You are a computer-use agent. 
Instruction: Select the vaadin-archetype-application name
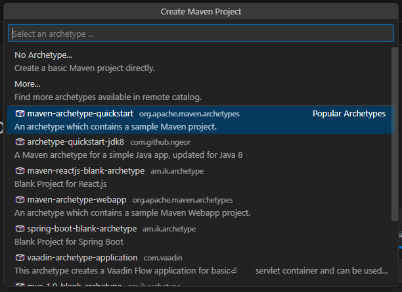tap(82, 258)
